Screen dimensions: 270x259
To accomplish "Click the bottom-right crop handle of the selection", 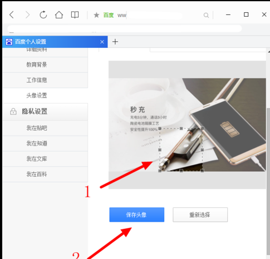I will click(x=202, y=171).
